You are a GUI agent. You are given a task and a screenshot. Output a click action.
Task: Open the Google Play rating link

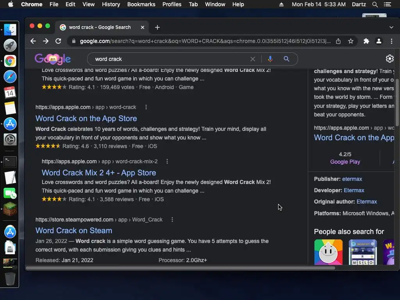pyautogui.click(x=345, y=162)
